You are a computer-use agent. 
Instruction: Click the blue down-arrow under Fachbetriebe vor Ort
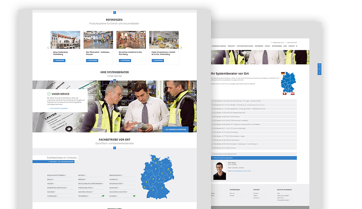[114, 148]
